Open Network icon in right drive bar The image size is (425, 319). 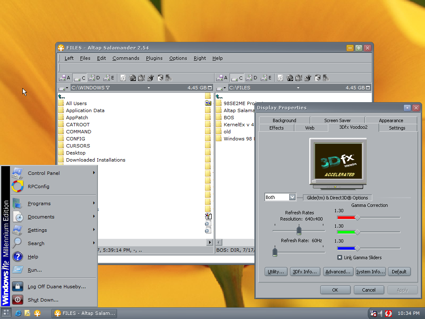tap(299, 78)
